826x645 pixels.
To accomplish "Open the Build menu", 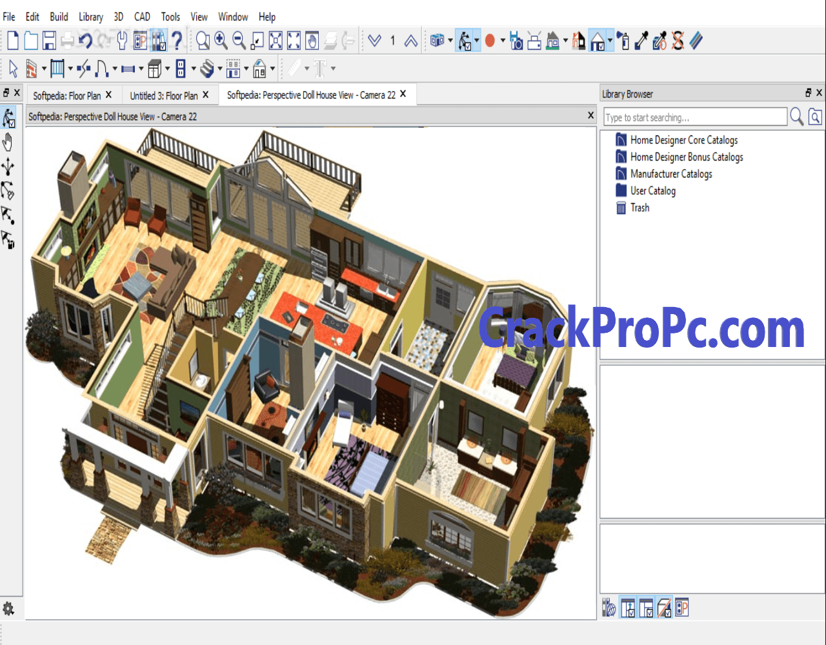I will [59, 17].
